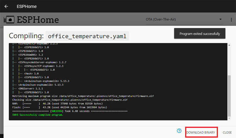Open the three-dot overflow menu
Viewport: 236px width, 138px height.
click(231, 19)
